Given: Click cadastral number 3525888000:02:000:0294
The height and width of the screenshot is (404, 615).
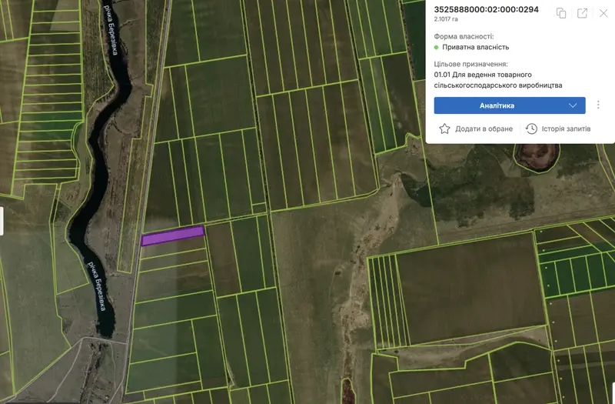Looking at the screenshot, I should 486,9.
